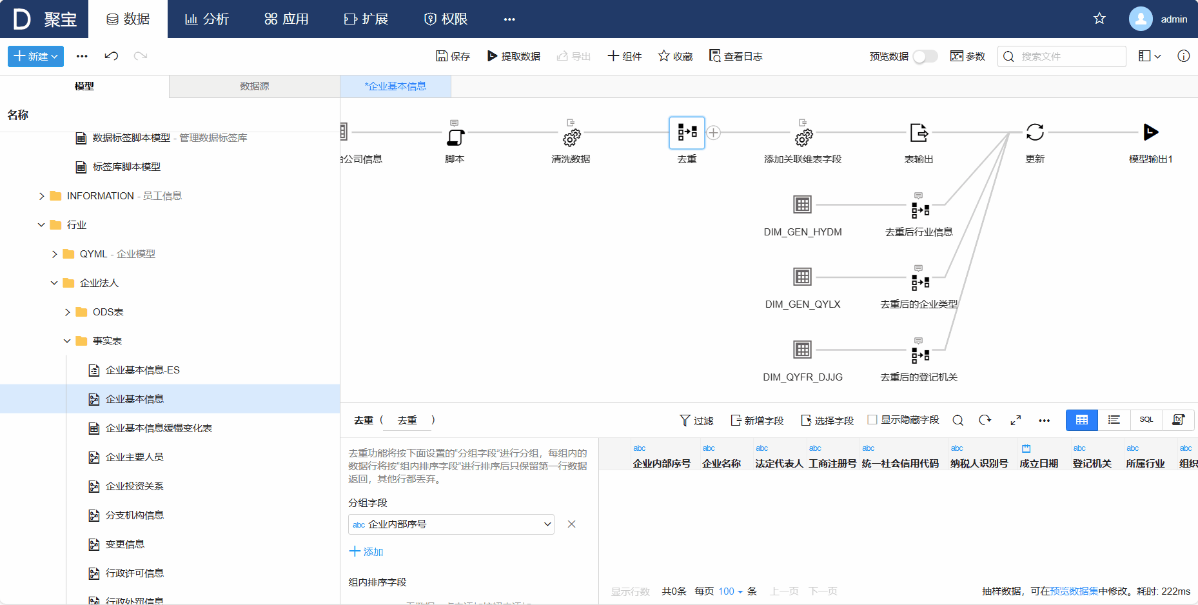The image size is (1198, 605).
Task: Select the DIM_QYFR_DJJG table node
Action: click(803, 350)
